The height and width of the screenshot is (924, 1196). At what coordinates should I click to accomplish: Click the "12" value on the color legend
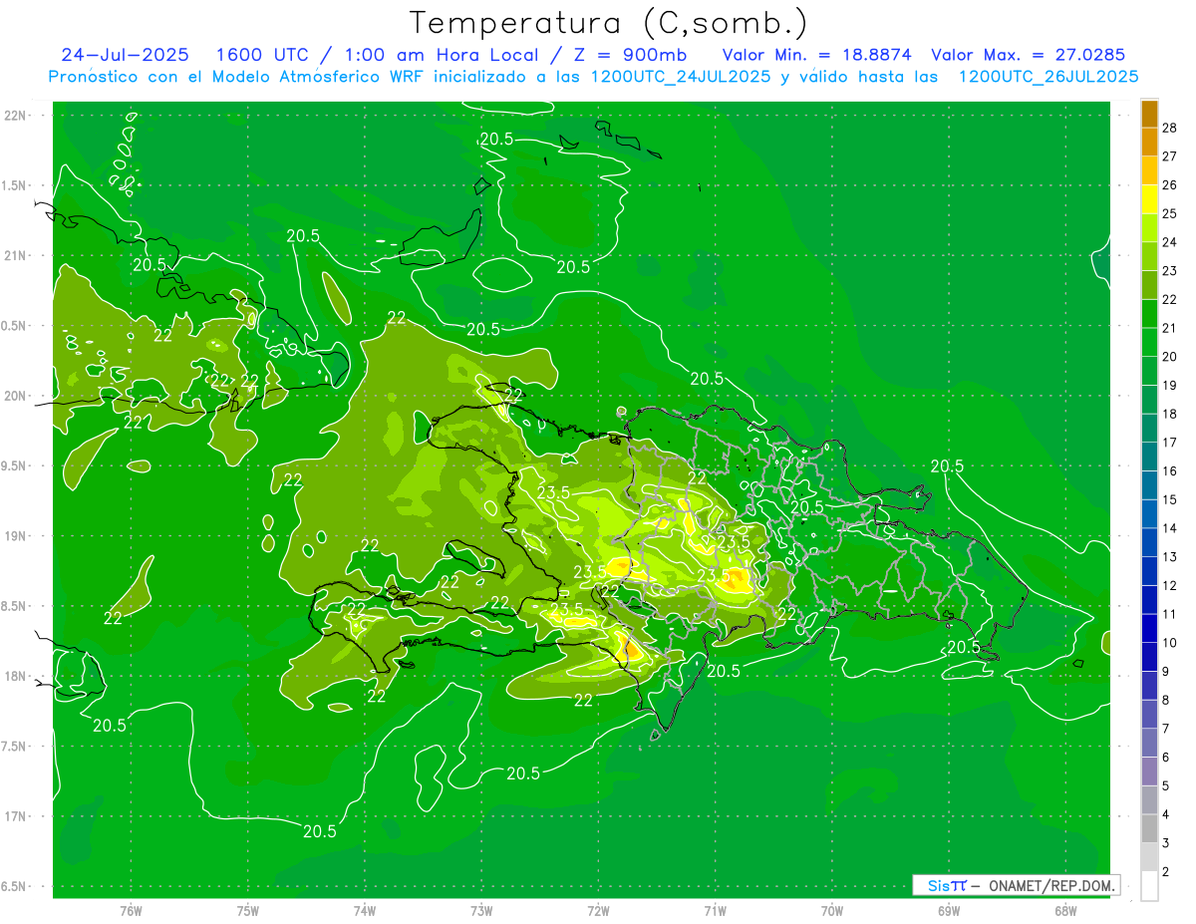click(1170, 585)
